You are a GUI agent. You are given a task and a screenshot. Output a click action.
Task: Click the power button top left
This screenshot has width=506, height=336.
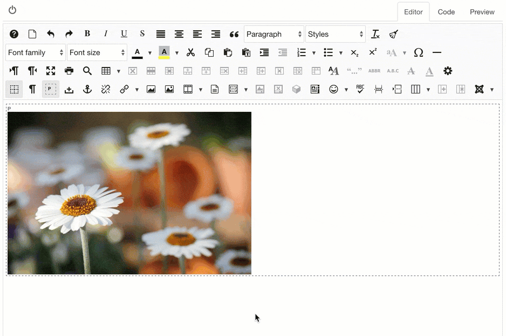[x=12, y=9]
